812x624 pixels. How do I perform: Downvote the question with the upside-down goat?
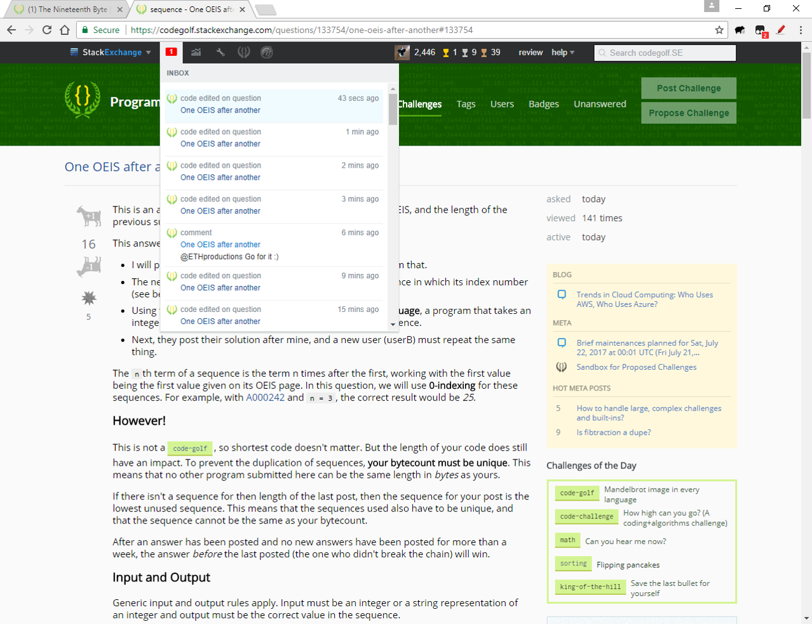click(x=89, y=267)
